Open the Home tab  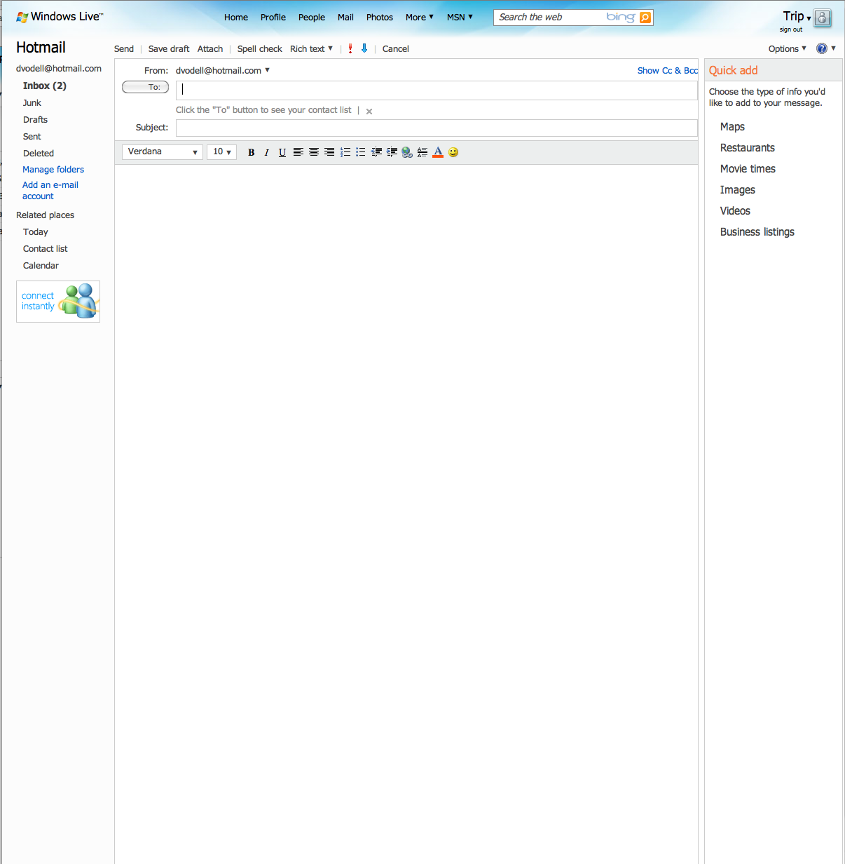point(236,17)
